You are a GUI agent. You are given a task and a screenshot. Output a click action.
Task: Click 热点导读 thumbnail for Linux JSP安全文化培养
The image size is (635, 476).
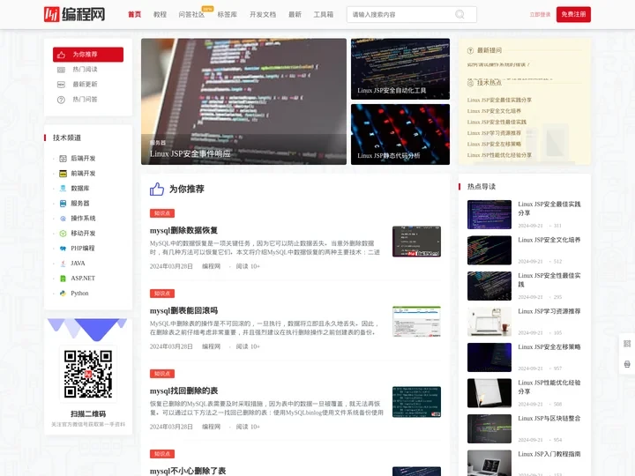coord(489,250)
